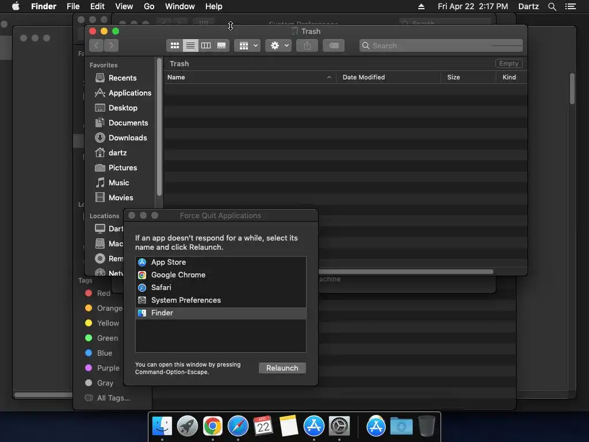Open System Preferences from the Dock

[x=339, y=426]
